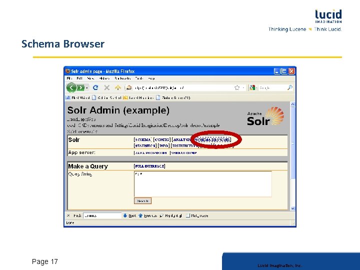Open the JAVA PROPERTIES link

tap(150, 153)
